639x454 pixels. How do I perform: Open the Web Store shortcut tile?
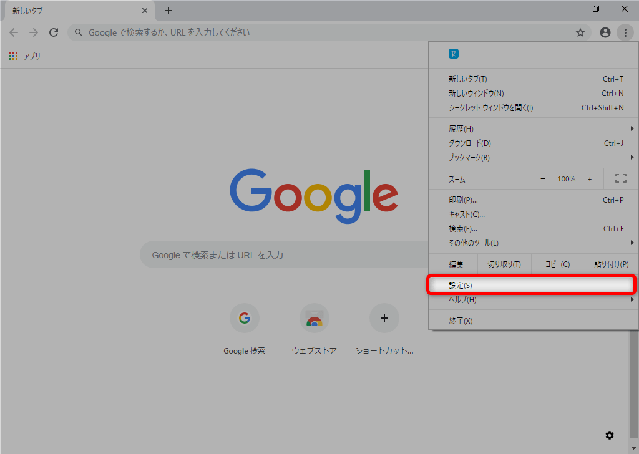coord(314,319)
